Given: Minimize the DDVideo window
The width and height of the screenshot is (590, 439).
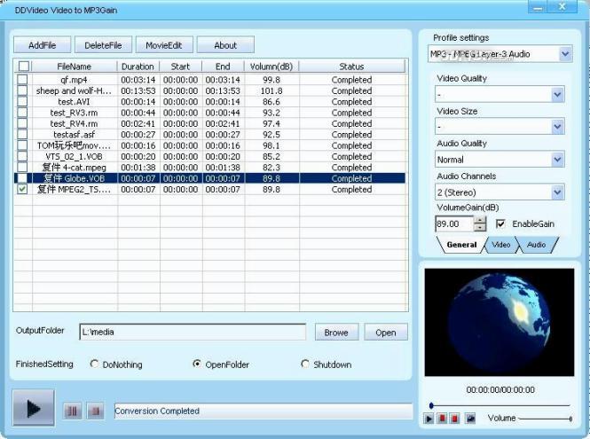Looking at the screenshot, I should coord(538,7).
